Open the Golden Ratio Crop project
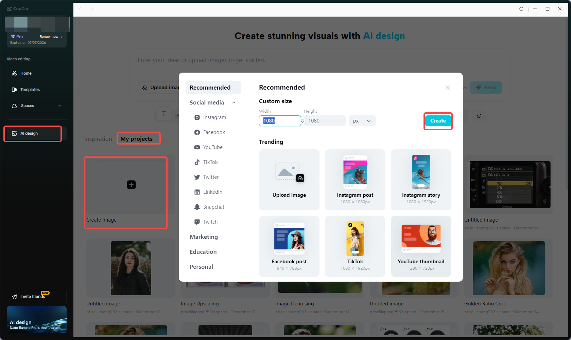The height and width of the screenshot is (340, 571). 508,268
